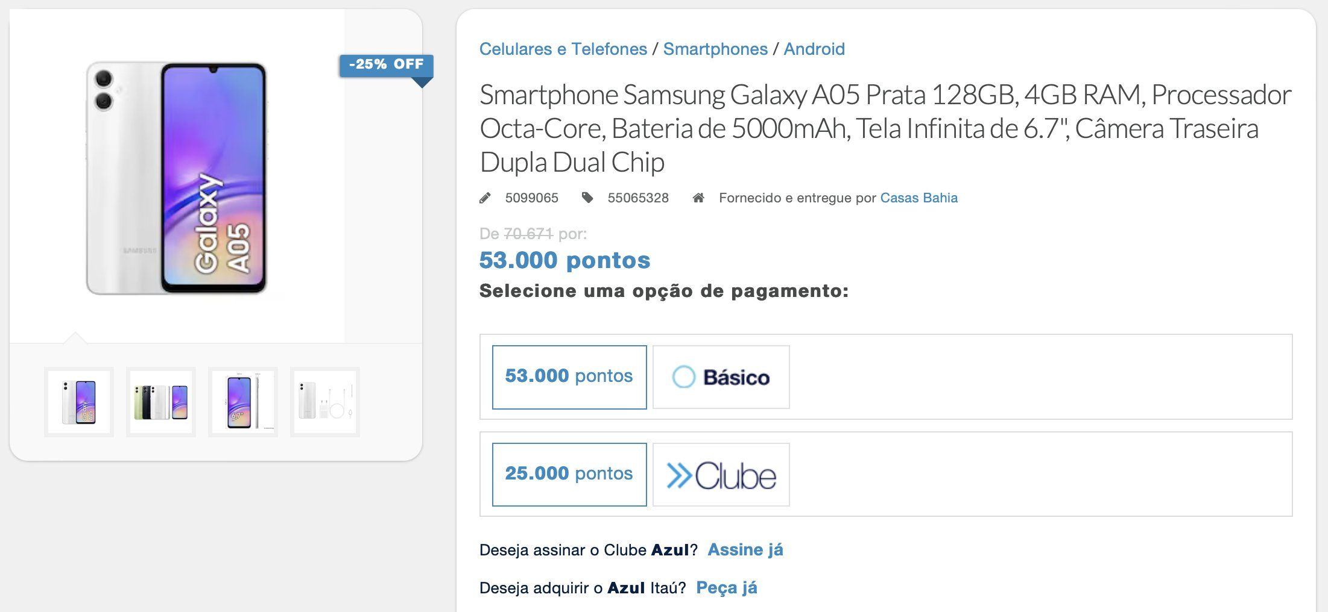The image size is (1328, 612).
Task: Click the SKU number 55065328
Action: [638, 198]
